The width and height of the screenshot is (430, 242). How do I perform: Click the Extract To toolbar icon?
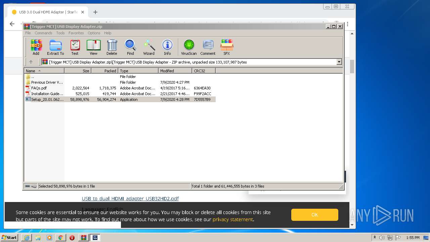tap(55, 47)
